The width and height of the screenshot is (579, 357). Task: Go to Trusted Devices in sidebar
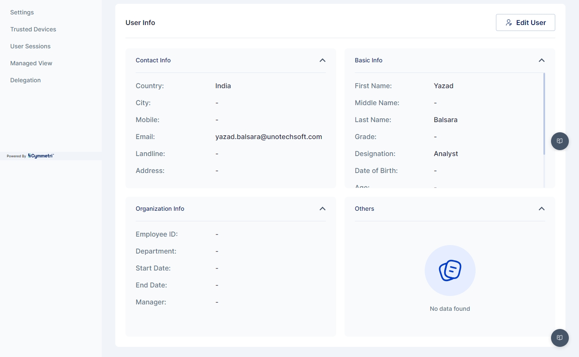[33, 29]
